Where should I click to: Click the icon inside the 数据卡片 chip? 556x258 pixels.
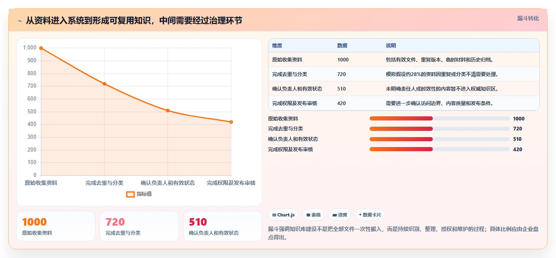click(x=360, y=215)
